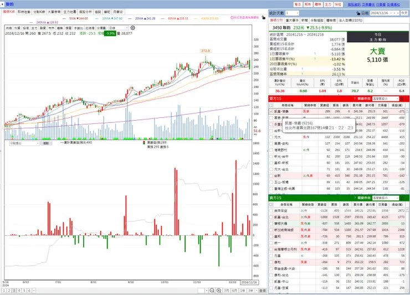Screen dimensions: 410x295
Task: Toggle the 投信 indicator button
Action: pyautogui.click(x=25, y=28)
